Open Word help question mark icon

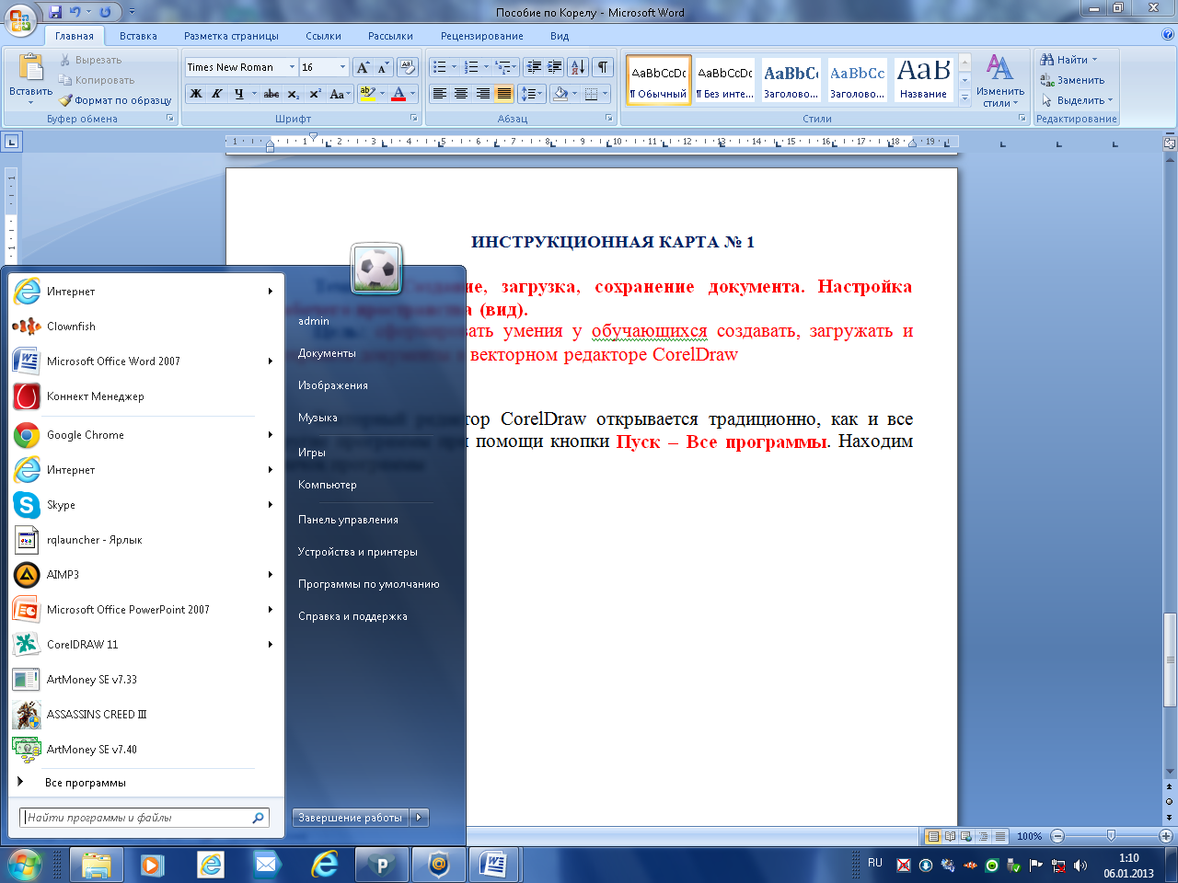click(1168, 35)
